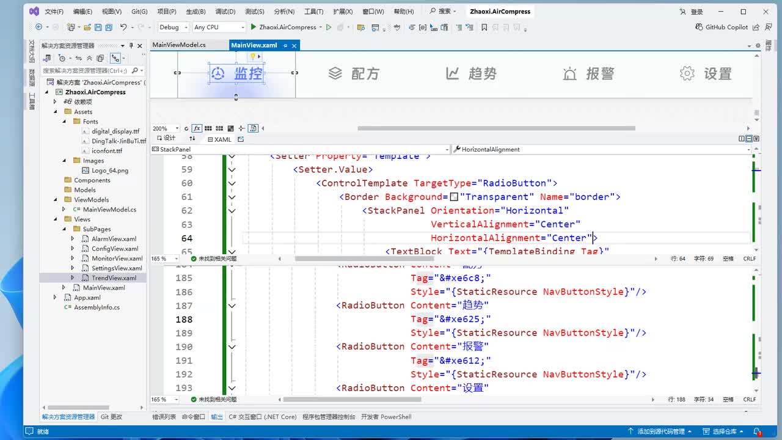The height and width of the screenshot is (440, 782).
Task: Switch to the XAML pane tab
Action: pyautogui.click(x=219, y=139)
